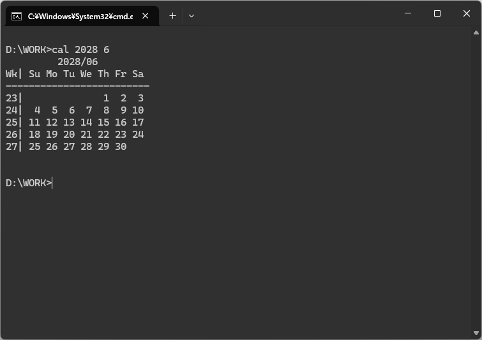Click the date 1 in the calendar
The image size is (482, 340).
pos(106,98)
